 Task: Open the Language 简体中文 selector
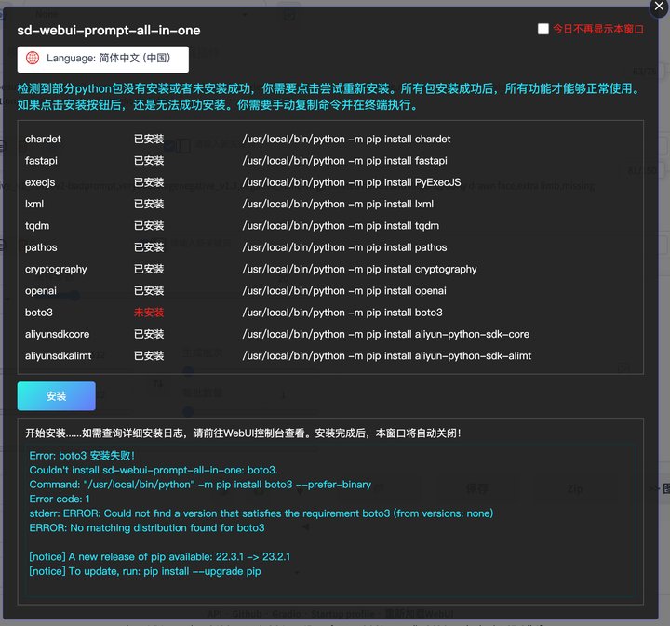pos(103,60)
